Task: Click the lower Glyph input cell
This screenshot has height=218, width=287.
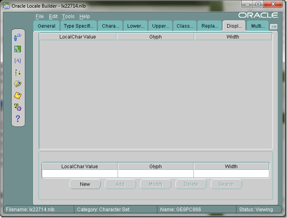Action: pos(156,174)
